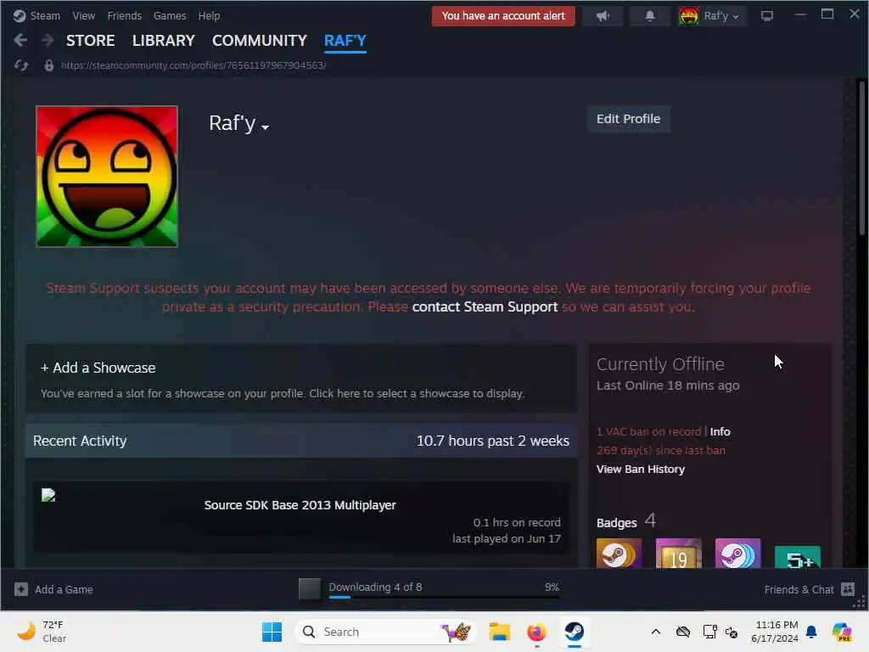Open the badge numbered 19
Image resolution: width=869 pixels, height=652 pixels.
678,554
